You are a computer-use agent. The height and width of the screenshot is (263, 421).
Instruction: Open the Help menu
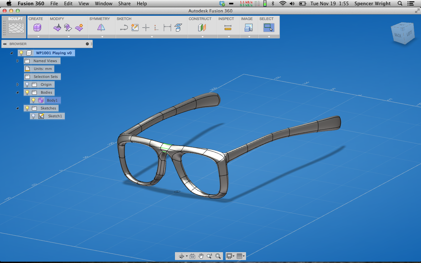(x=142, y=4)
